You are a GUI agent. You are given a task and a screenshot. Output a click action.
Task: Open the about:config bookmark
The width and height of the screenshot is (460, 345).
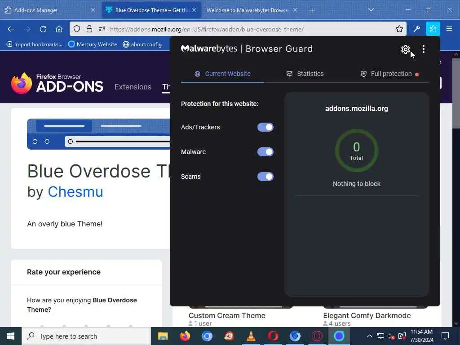(x=142, y=44)
